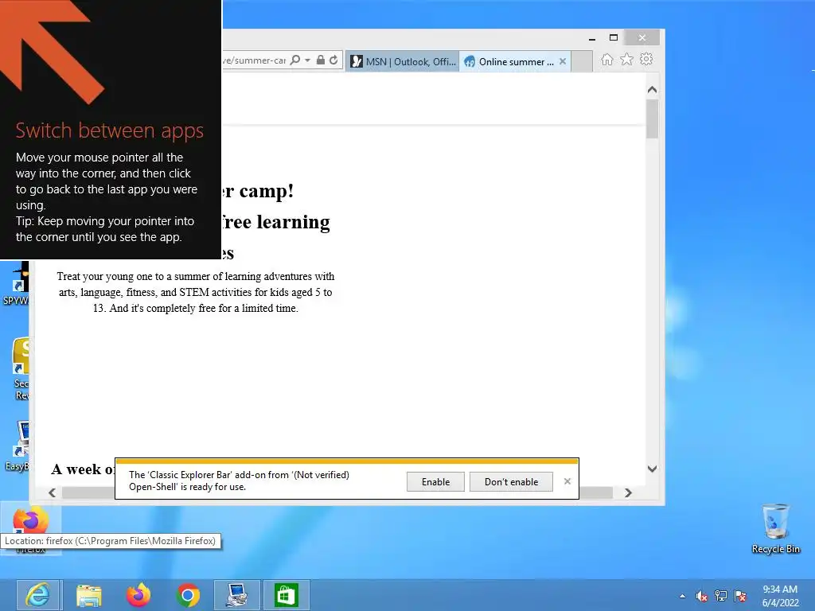Click the horizontal scrollbar right arrow

pos(628,492)
